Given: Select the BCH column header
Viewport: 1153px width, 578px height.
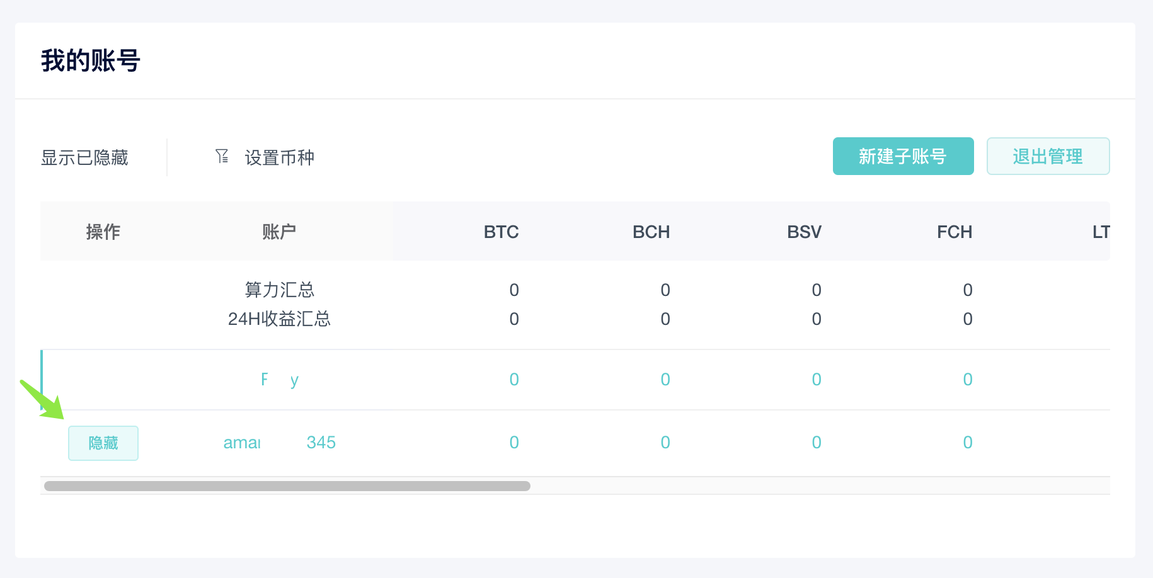Looking at the screenshot, I should coord(651,232).
